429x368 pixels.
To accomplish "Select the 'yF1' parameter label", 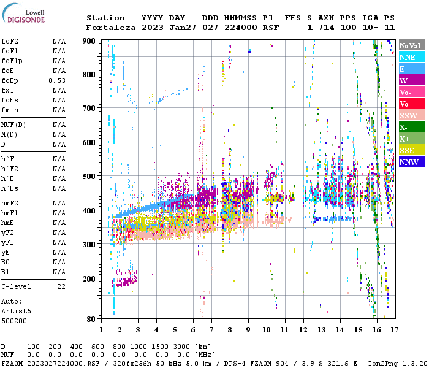I will tap(7, 243).
